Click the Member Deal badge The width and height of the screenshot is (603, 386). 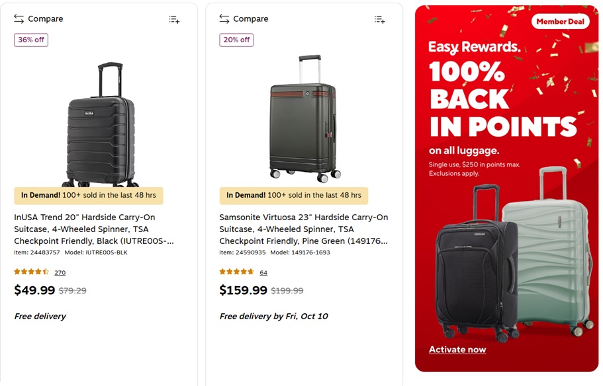pyautogui.click(x=560, y=21)
